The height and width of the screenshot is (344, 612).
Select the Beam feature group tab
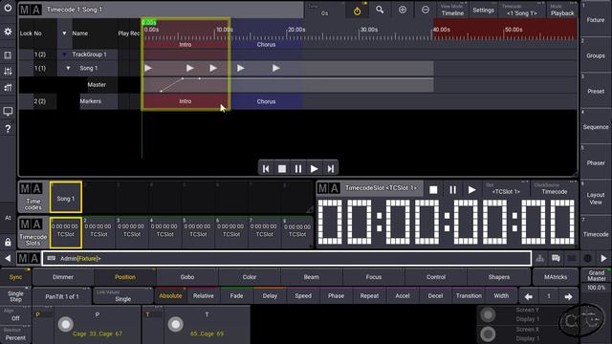point(312,277)
